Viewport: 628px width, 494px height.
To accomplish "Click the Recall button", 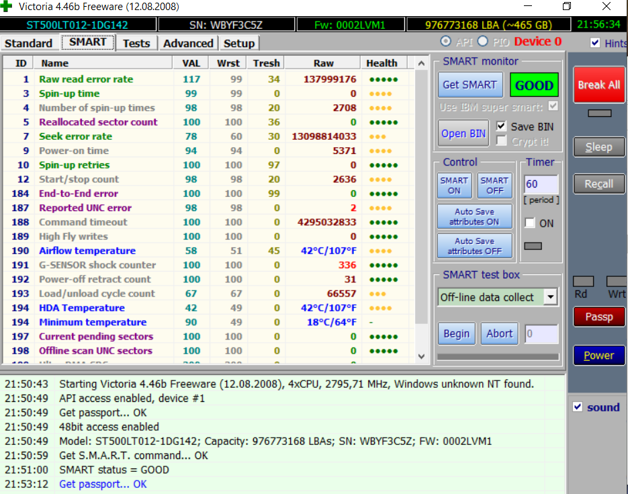I will click(x=598, y=184).
